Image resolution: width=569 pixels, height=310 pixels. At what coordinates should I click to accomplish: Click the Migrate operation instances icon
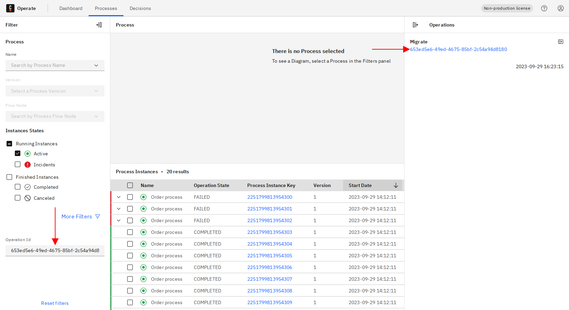coord(561,42)
